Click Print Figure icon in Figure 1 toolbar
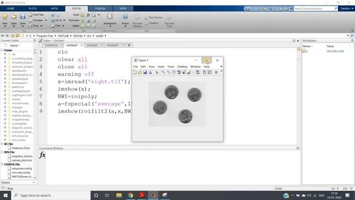 150,72
